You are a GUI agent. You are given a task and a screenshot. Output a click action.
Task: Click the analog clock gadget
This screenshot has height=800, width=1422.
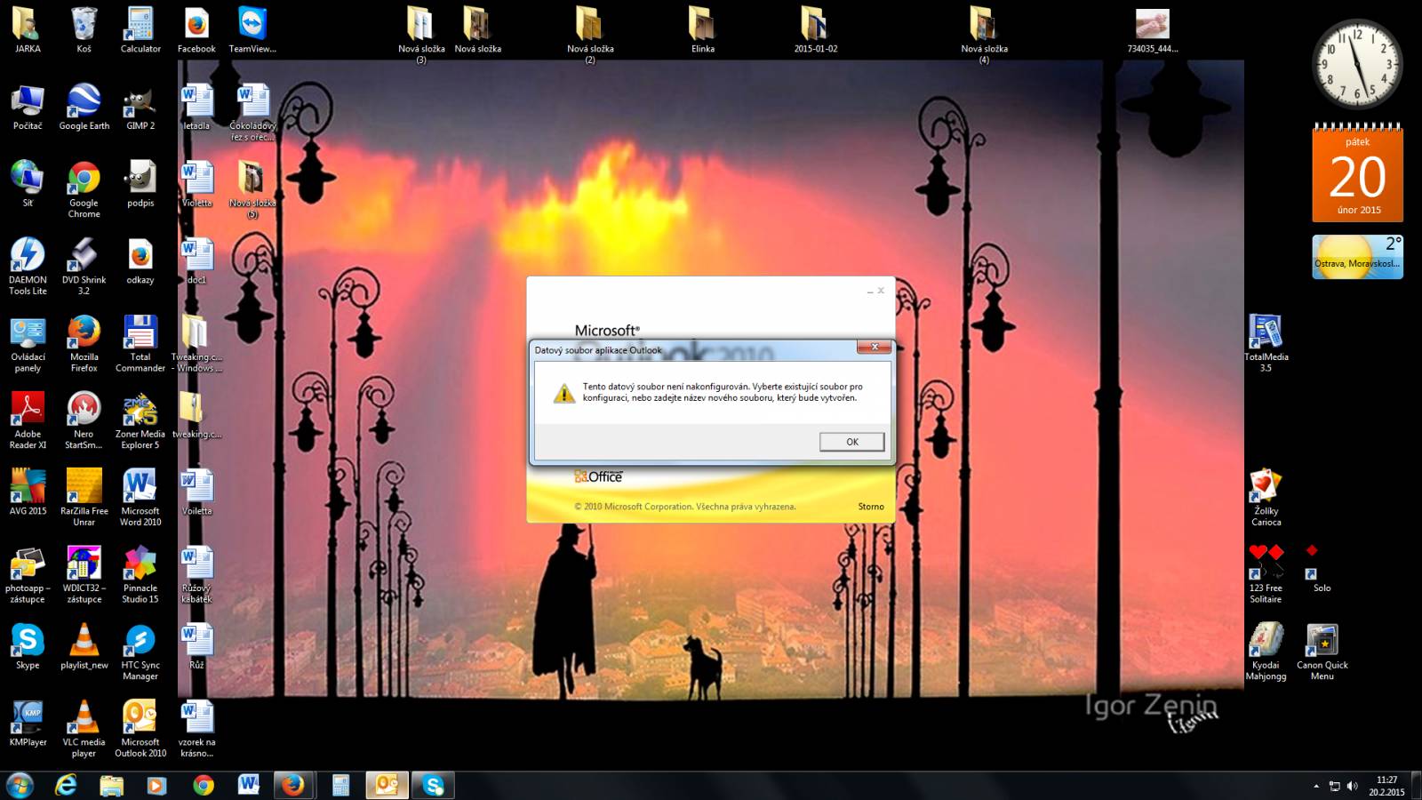1357,64
